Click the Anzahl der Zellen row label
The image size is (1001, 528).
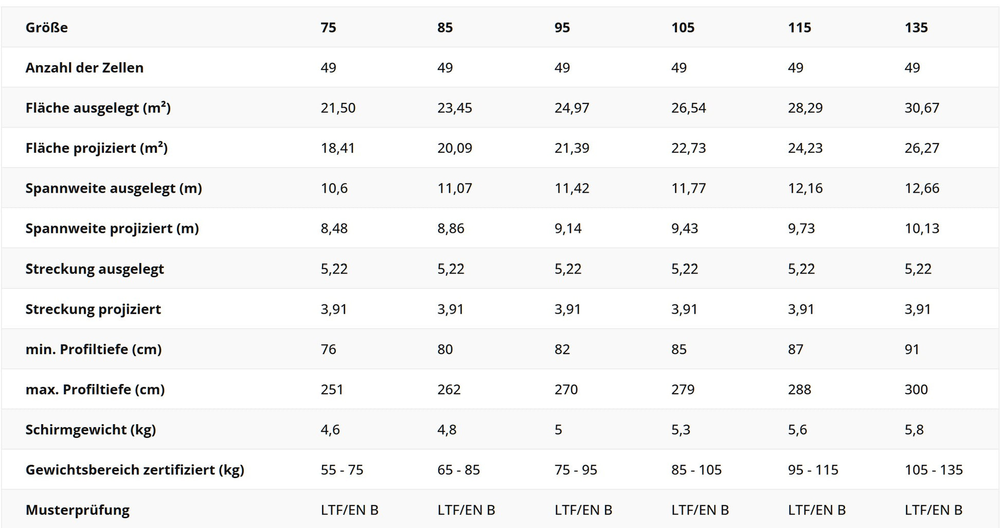[84, 67]
